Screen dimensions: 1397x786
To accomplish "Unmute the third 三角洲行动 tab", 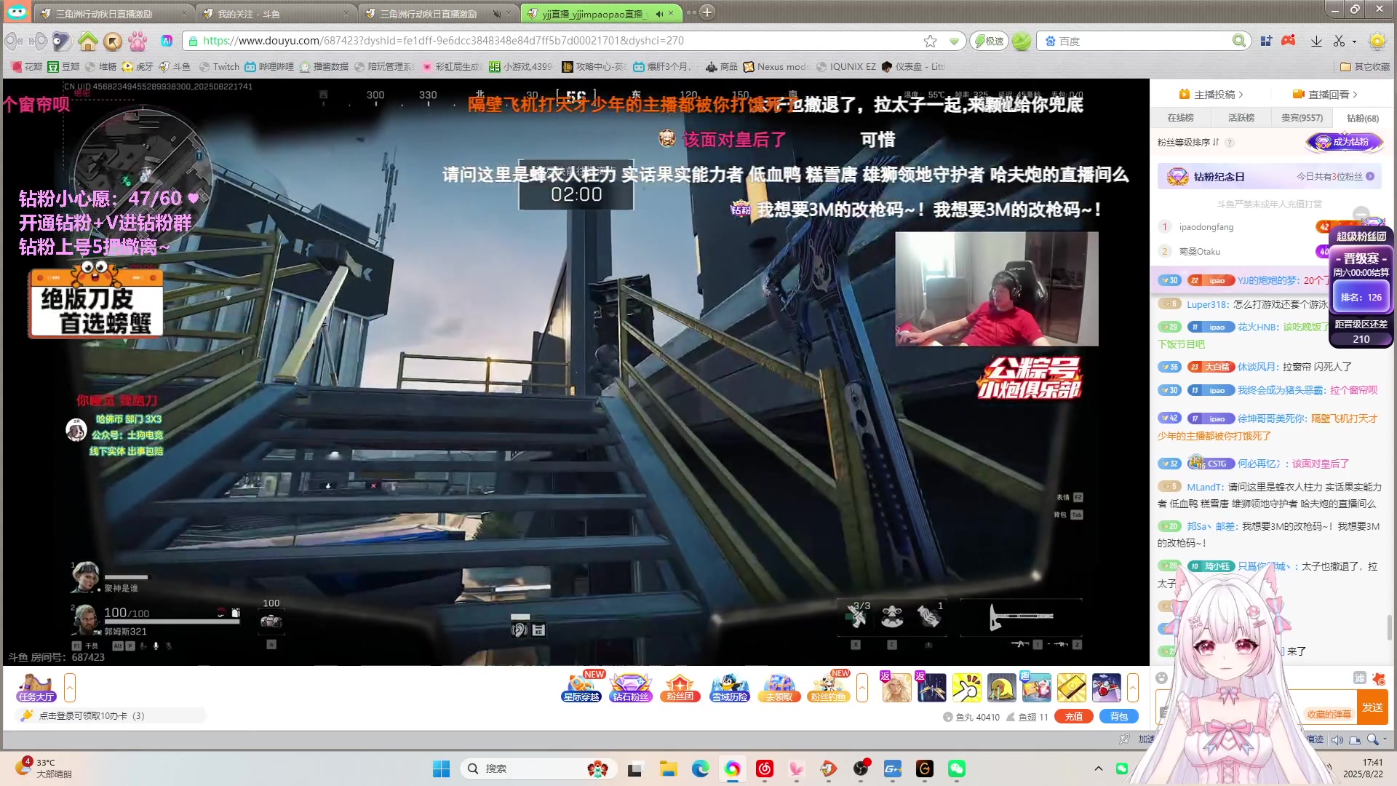I will click(x=497, y=13).
